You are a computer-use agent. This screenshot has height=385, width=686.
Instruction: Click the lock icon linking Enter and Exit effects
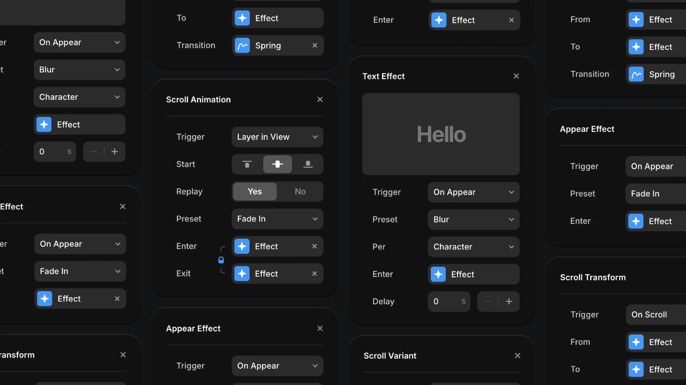[221, 260]
